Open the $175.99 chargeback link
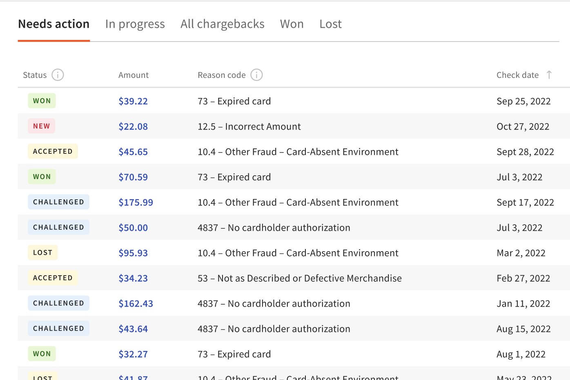Screen dimensions: 570x380 tap(136, 202)
